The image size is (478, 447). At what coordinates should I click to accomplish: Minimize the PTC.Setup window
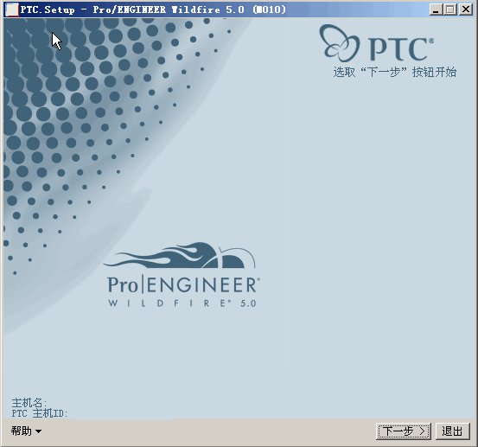436,10
